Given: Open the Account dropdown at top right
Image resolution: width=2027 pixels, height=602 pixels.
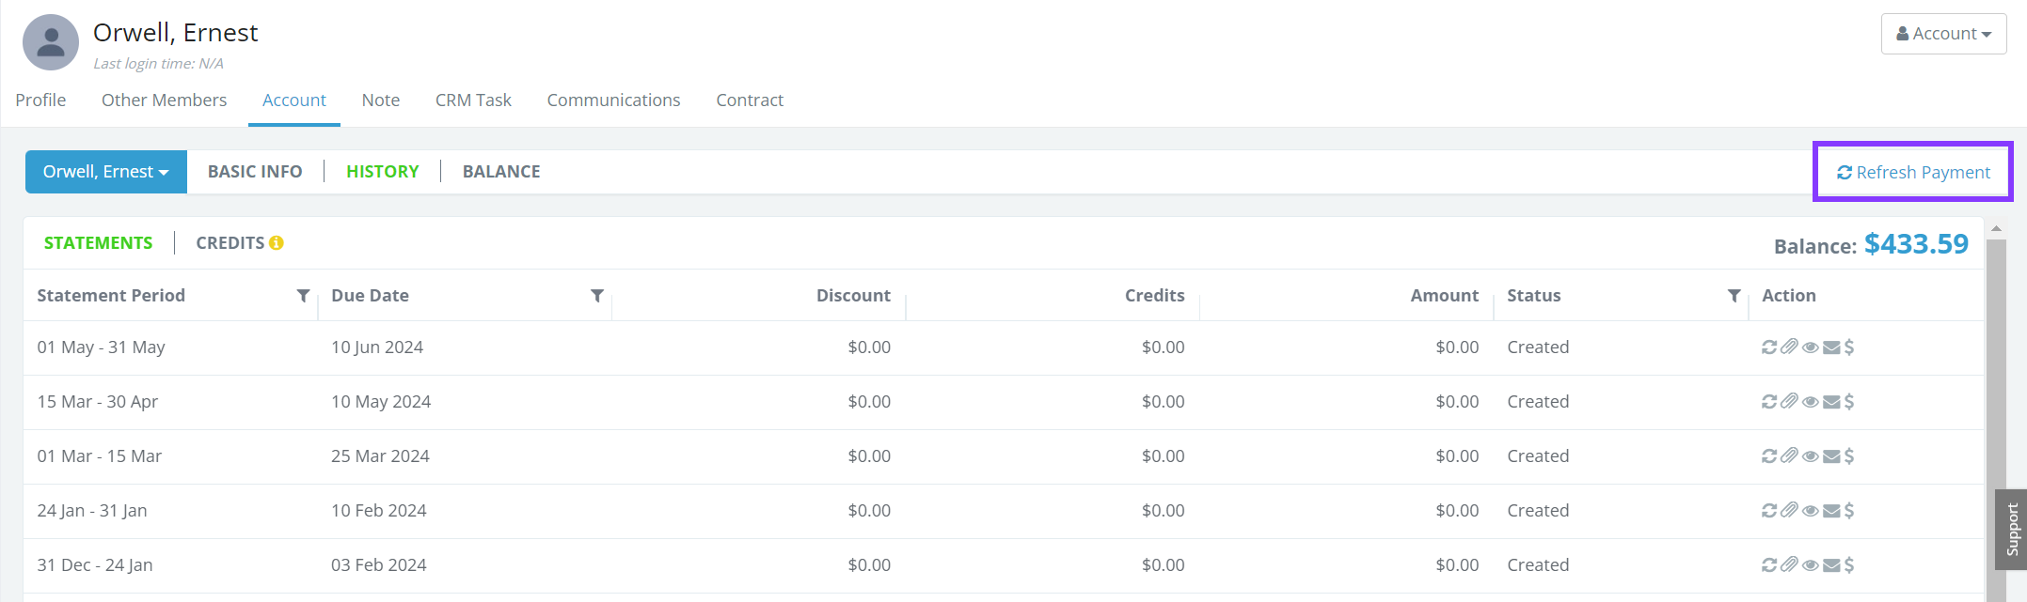Looking at the screenshot, I should point(1943,34).
